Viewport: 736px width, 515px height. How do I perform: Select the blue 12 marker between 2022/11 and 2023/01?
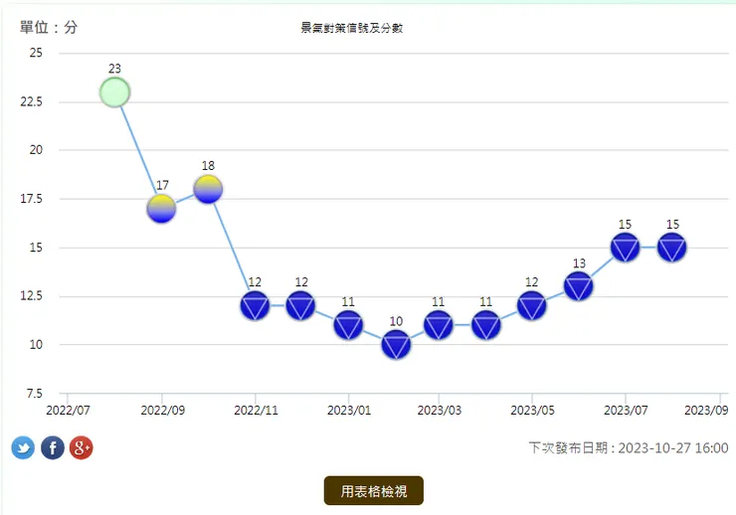[x=300, y=306]
